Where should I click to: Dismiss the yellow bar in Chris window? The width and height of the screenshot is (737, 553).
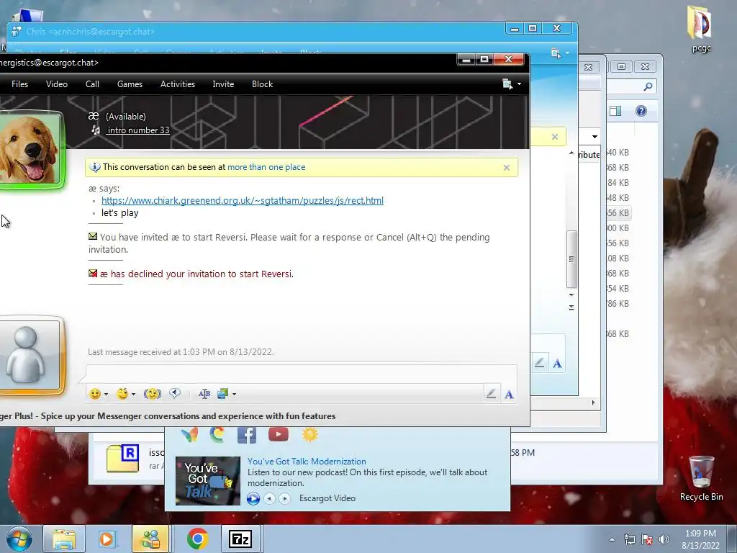[555, 137]
